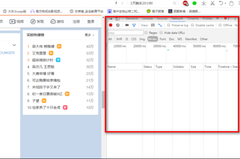Click the network Filter text input
This screenshot has height=159, width=240.
(125, 33)
